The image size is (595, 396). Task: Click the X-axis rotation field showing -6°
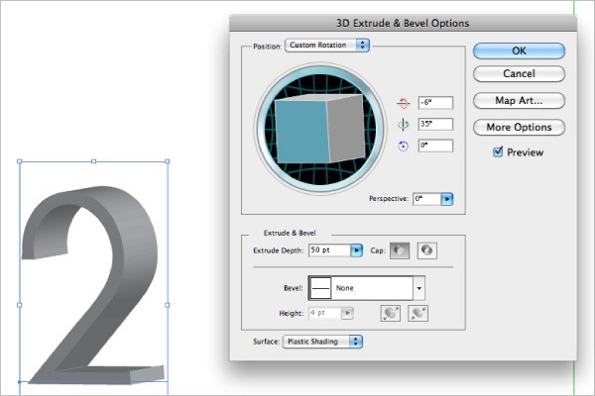(435, 103)
